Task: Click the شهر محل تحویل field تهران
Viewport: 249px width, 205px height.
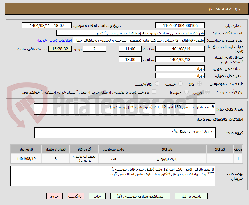Action: (x=180, y=76)
